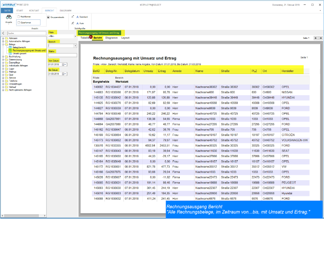Set font size to Standard
This screenshot has width=324, height=255.
(81, 17)
